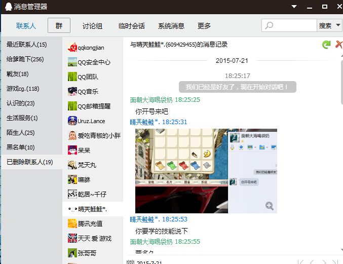The height and width of the screenshot is (264, 343).
Task: Select the QQ音乐 contact icon
Action: pos(72,92)
